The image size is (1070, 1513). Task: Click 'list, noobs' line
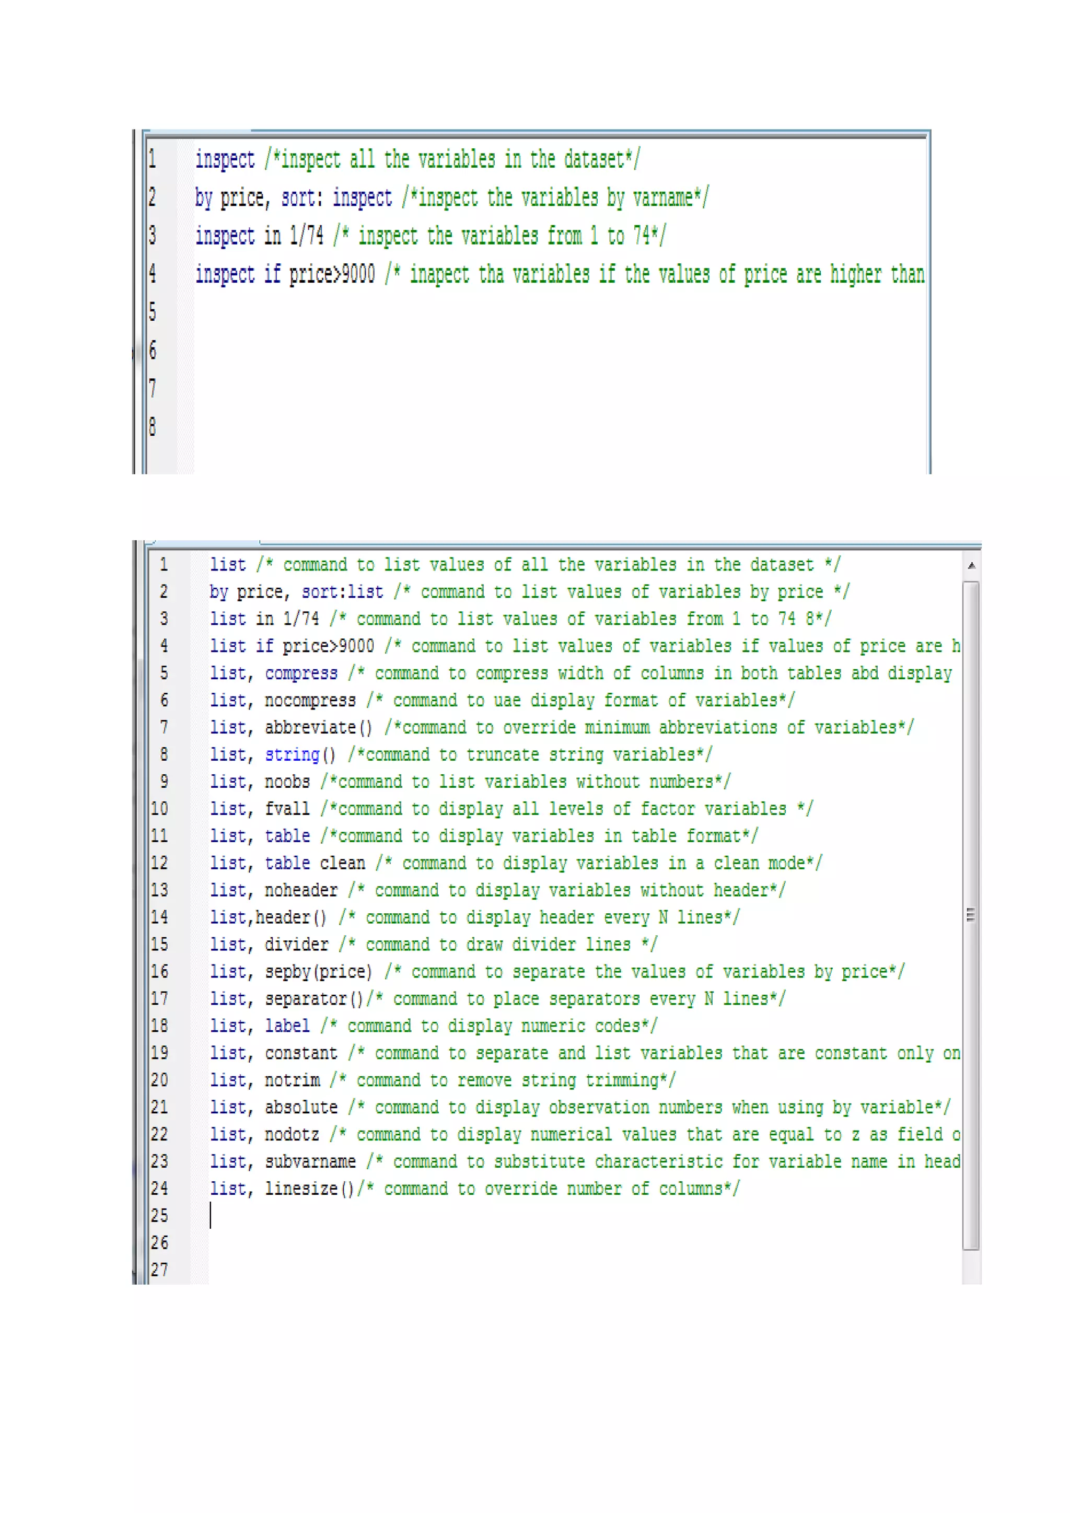[470, 782]
